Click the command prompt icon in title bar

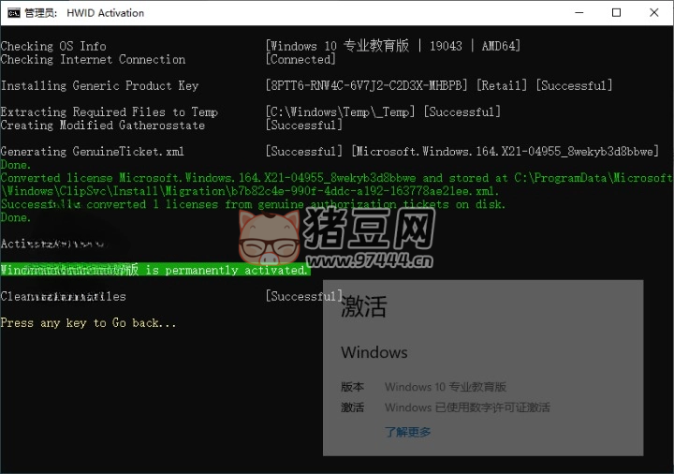click(14, 13)
